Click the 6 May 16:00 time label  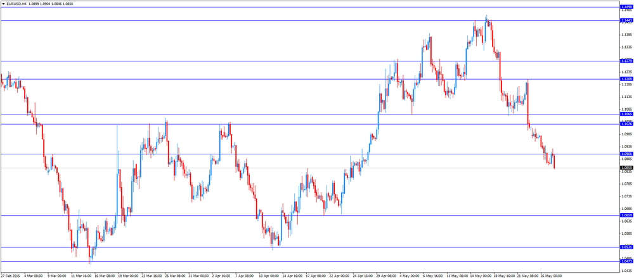point(432,276)
